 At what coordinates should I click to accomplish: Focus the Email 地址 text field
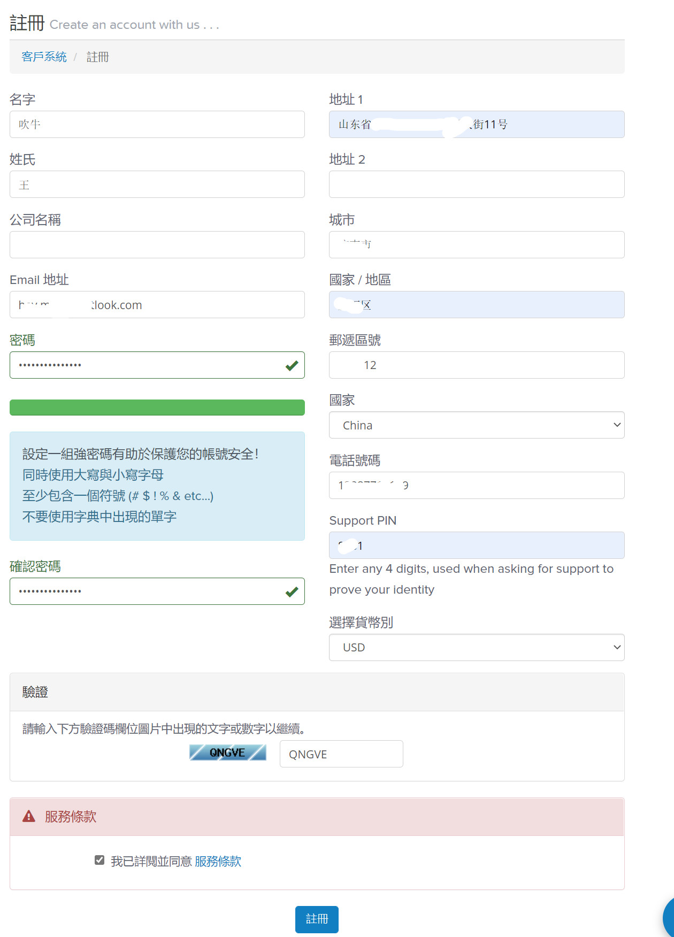click(x=157, y=305)
